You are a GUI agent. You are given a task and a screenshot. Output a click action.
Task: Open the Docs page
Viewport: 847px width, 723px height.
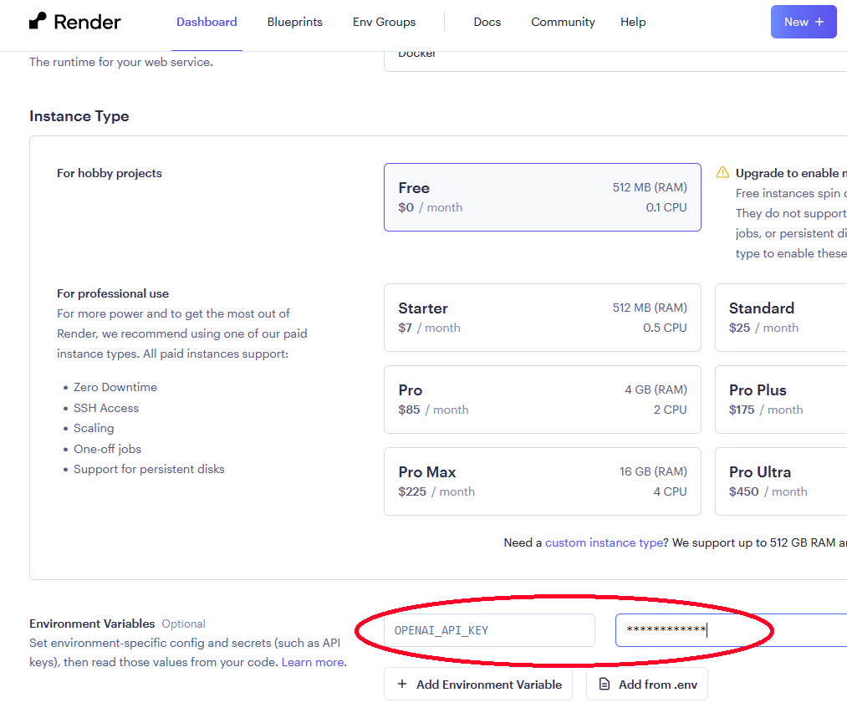(487, 22)
